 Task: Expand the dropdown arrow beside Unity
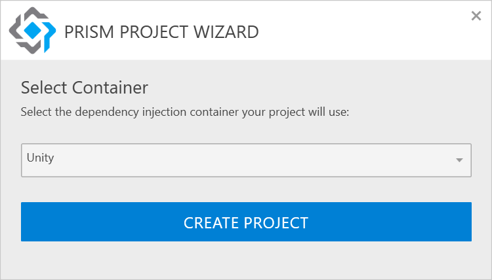[x=459, y=160]
